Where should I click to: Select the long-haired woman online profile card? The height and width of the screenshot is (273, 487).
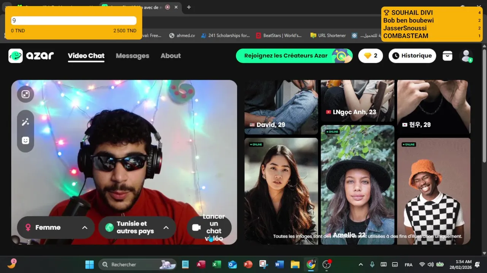[281, 191]
